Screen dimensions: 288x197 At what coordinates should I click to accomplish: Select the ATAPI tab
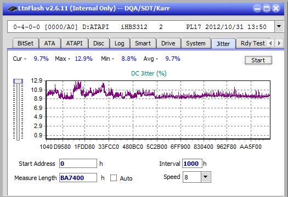pos(74,43)
